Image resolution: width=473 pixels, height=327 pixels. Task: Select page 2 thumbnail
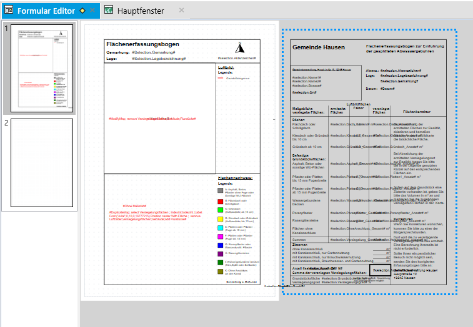[x=42, y=163]
